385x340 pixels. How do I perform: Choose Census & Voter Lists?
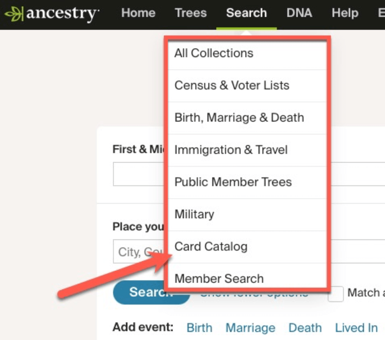[x=232, y=86]
